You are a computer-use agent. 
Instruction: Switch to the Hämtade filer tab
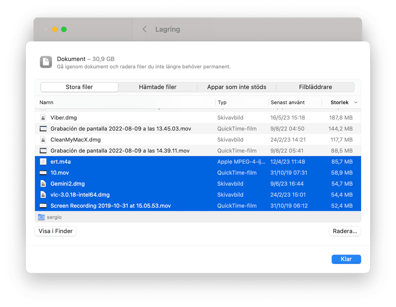pyautogui.click(x=158, y=87)
